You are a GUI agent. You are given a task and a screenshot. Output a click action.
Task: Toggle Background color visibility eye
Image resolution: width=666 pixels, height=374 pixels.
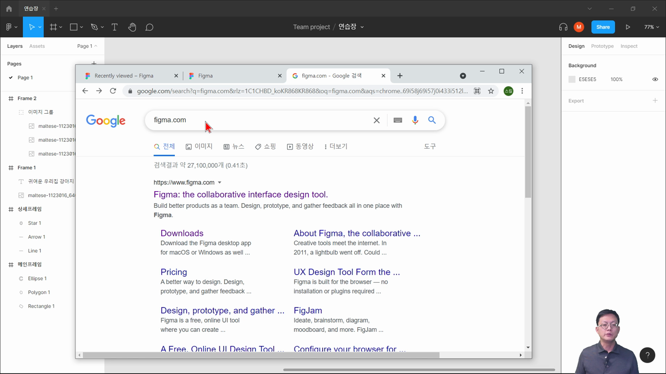coord(655,79)
